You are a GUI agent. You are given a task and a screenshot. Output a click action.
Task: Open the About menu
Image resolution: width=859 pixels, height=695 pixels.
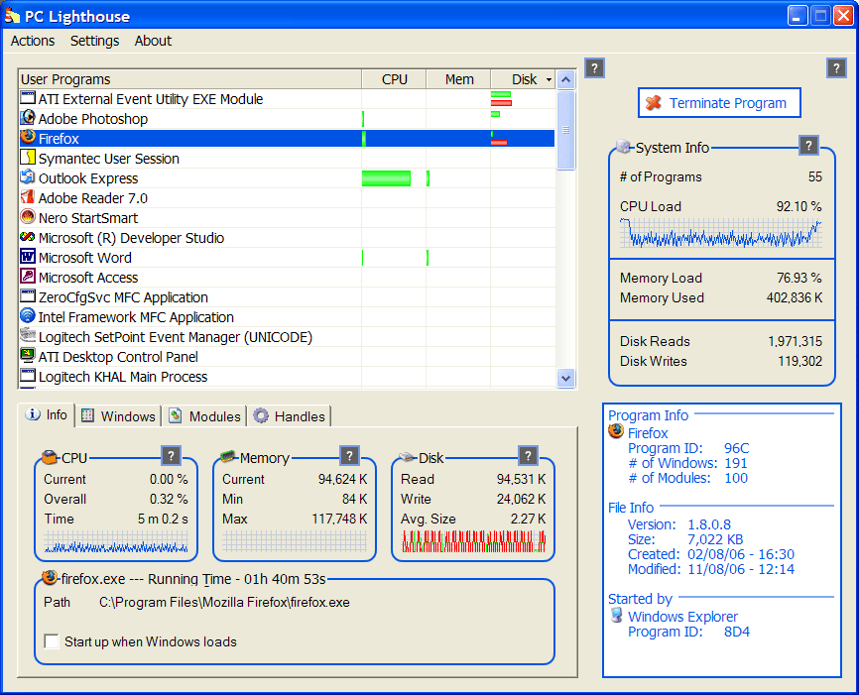tap(153, 41)
